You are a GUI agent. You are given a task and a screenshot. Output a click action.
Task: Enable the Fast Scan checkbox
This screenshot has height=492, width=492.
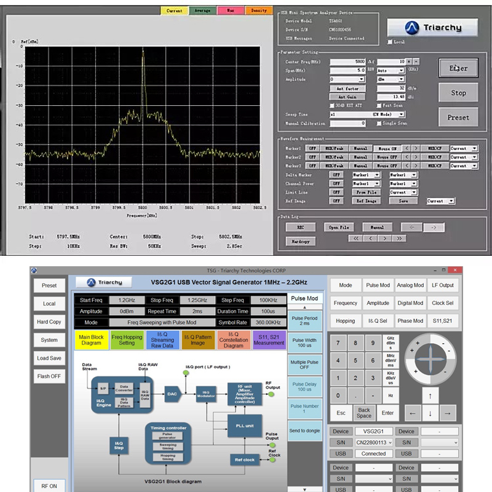click(379, 105)
